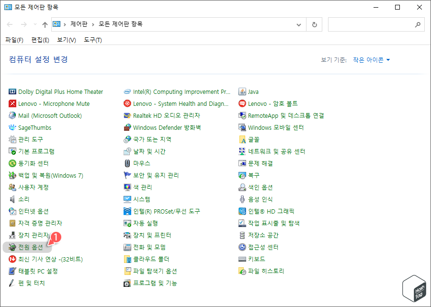Go forward with the forward arrow

(x=24, y=24)
